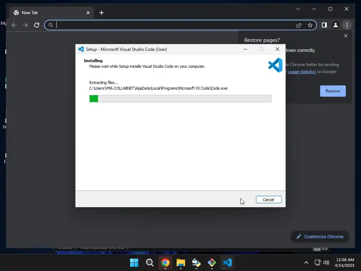Click the VS Code logo in the Setup title bar
Screen dimensions: 361x271
(81, 49)
